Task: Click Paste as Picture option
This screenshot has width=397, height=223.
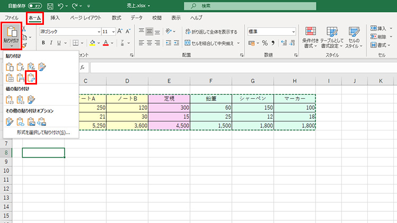Action: coord(31,122)
